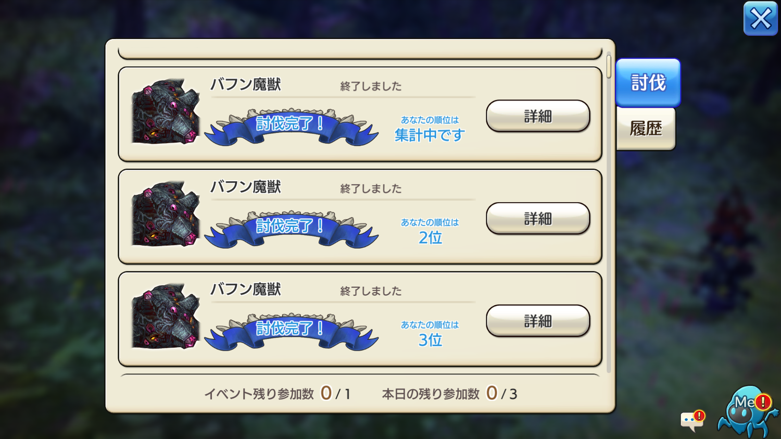The width and height of the screenshot is (781, 439).
Task: Tap the 2位 ranking result
Action: coord(430,237)
